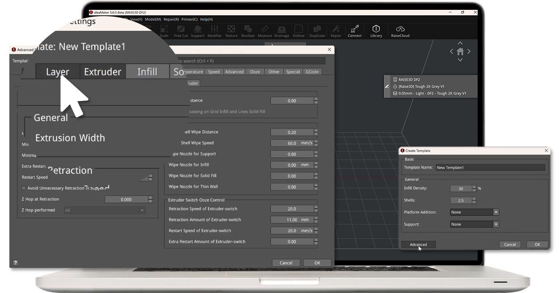Open the Free Cut tool
Image resolution: width=559 pixels, height=293 pixels.
181,30
